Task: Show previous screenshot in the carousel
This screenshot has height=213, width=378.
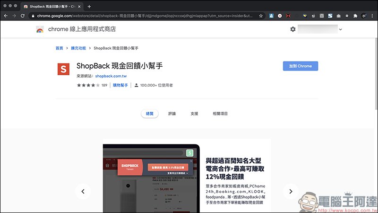Action: coord(83,191)
